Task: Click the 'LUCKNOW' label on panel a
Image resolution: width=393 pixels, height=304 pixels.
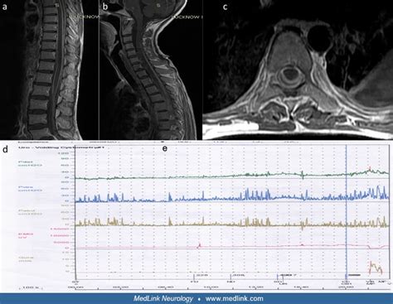Action: (x=84, y=17)
